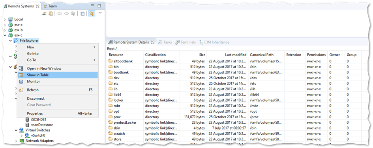
Task: Choose Properties from the context menu
Action: coord(57,113)
